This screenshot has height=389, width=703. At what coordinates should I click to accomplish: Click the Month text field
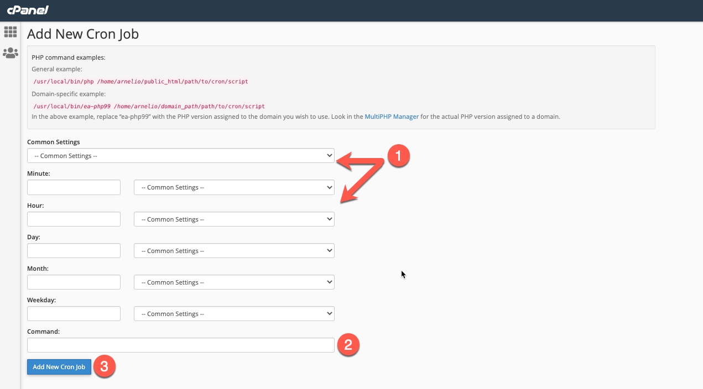74,282
